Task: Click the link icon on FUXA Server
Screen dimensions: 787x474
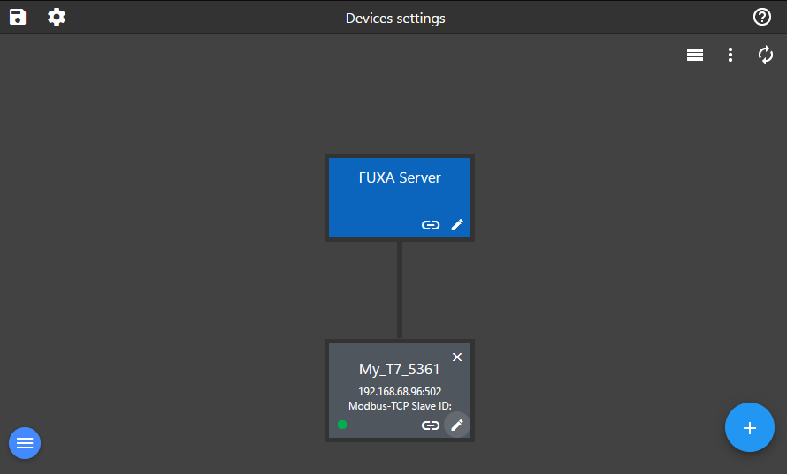Action: tap(431, 225)
